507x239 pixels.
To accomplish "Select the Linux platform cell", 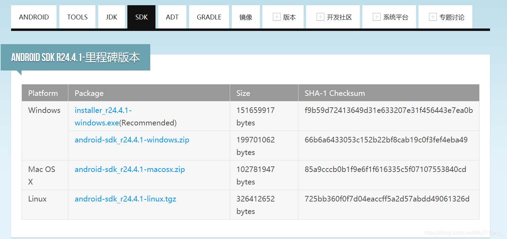I will click(x=45, y=205).
